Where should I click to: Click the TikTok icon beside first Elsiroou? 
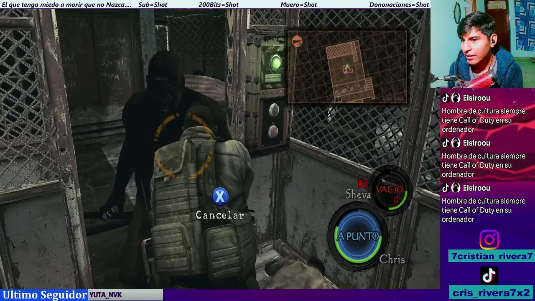446,98
